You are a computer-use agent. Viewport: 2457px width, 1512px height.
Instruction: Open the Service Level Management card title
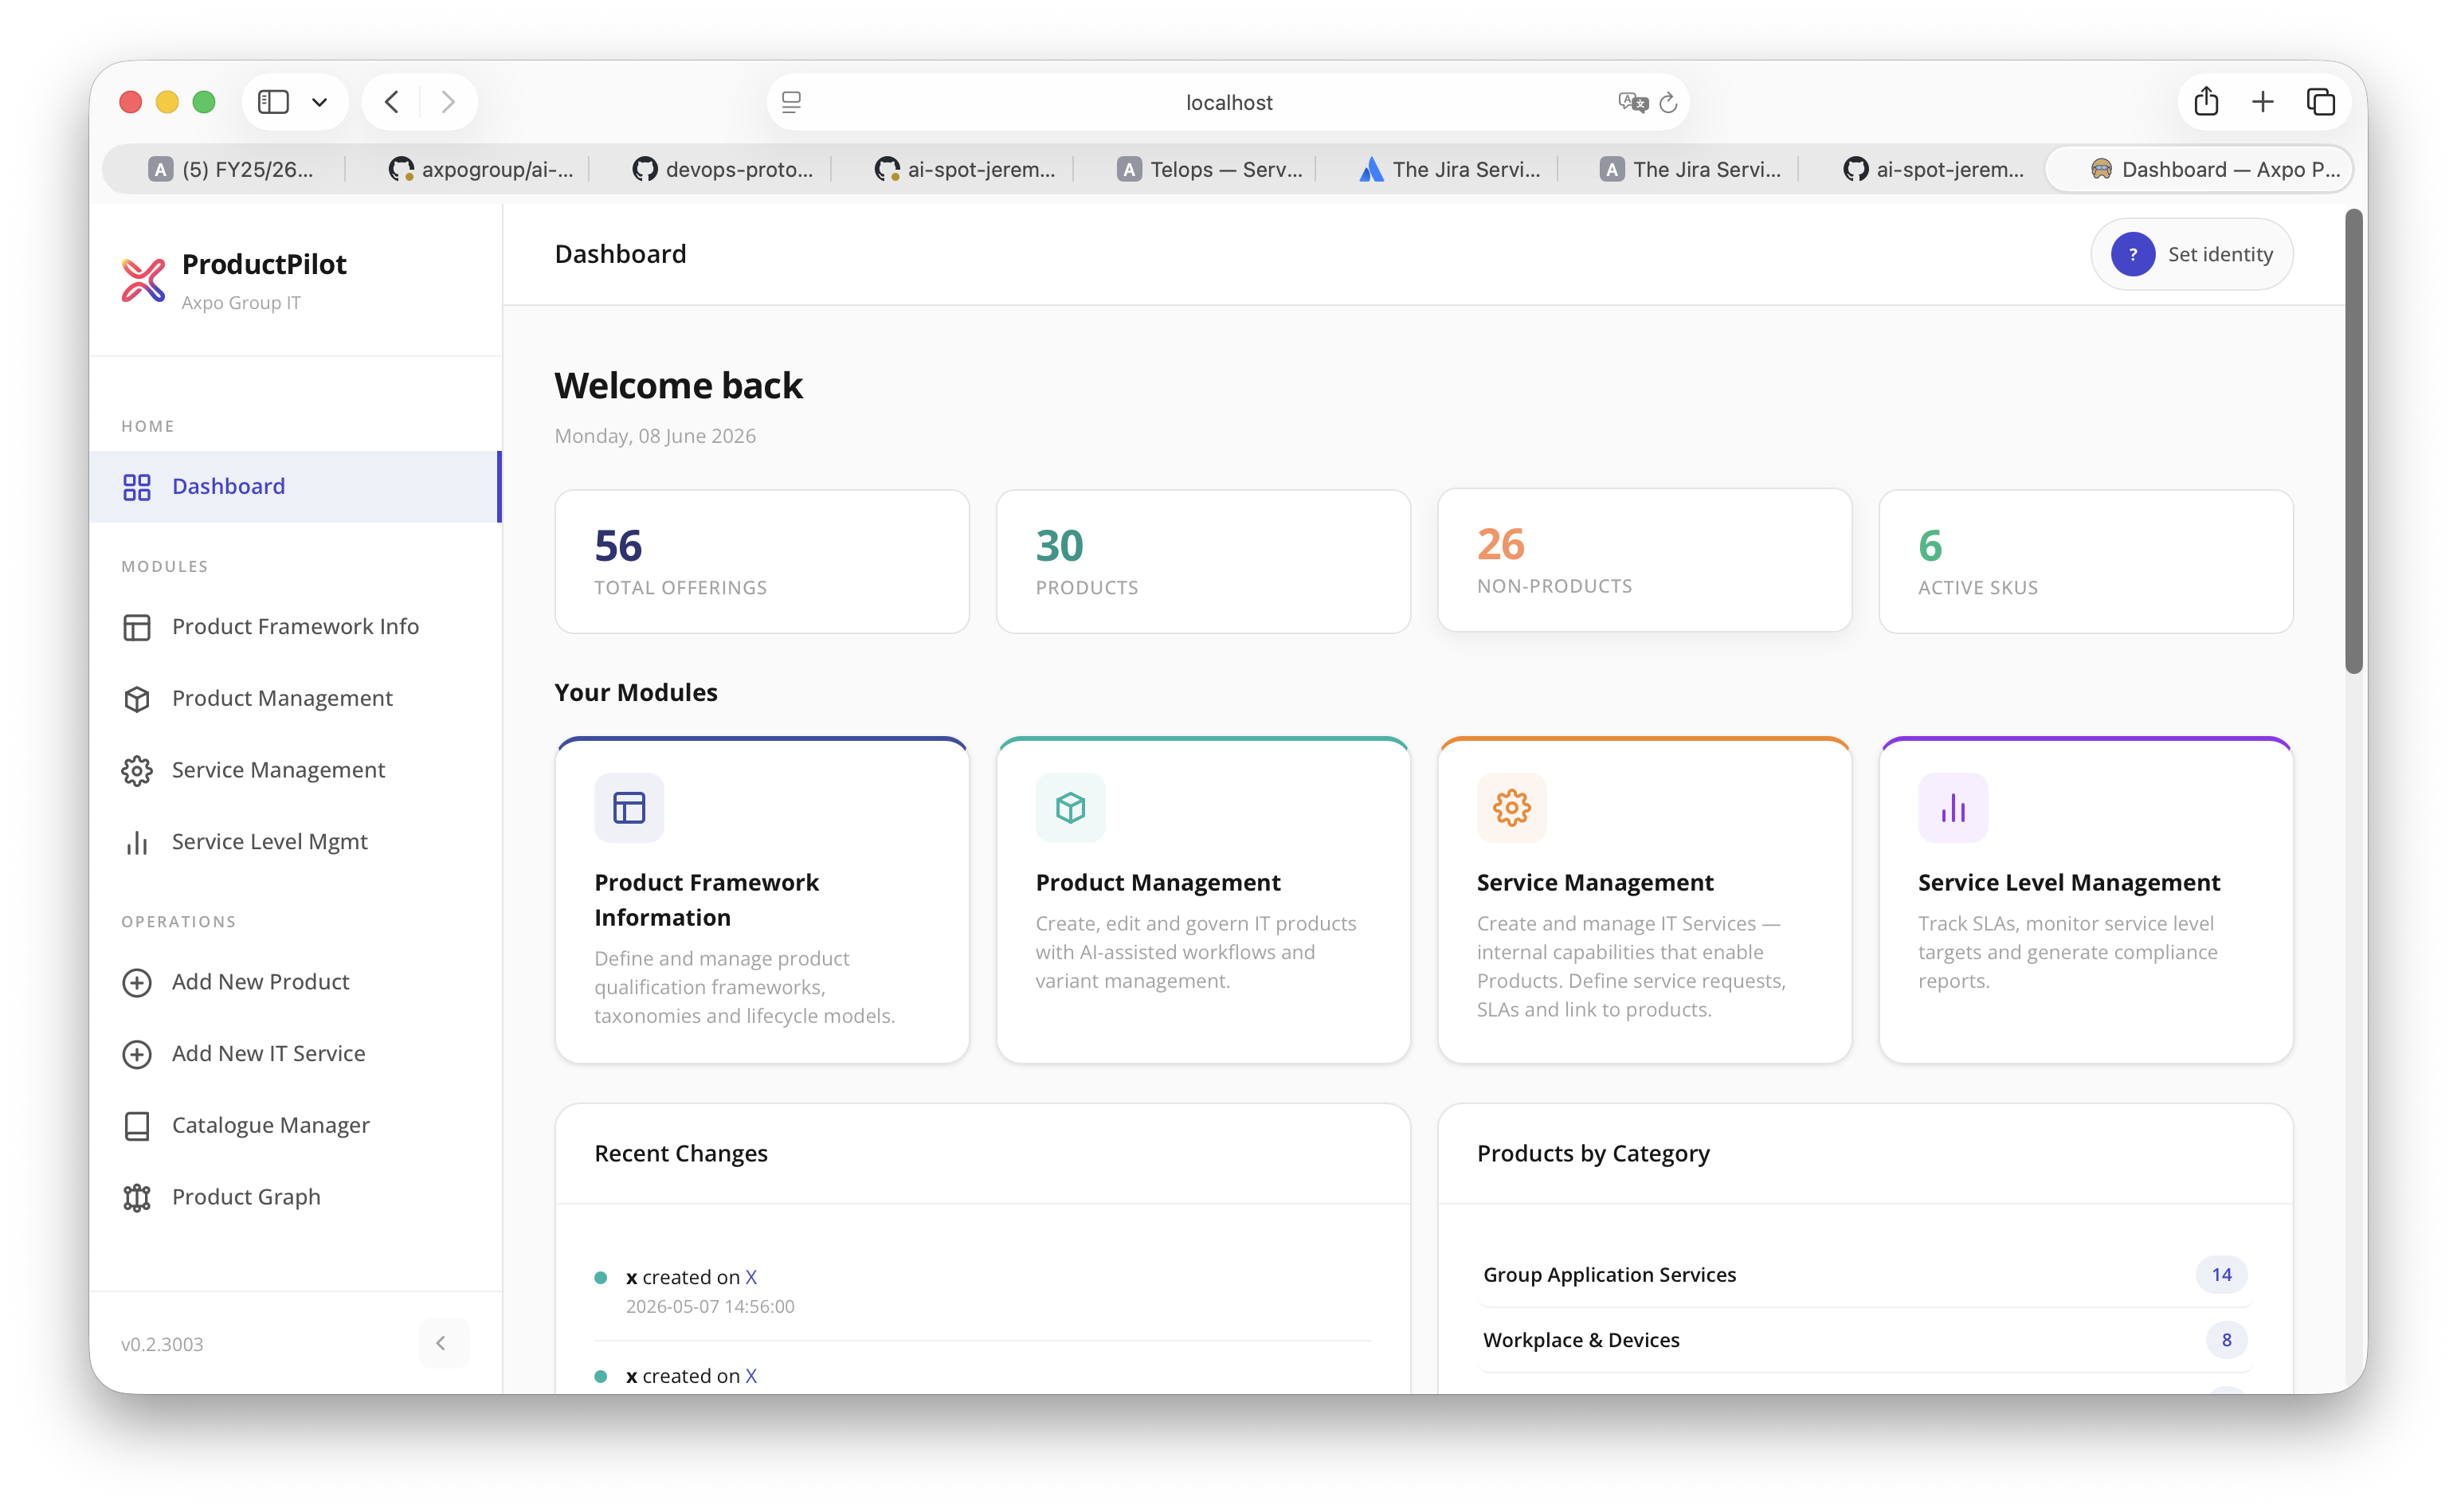click(x=2068, y=883)
